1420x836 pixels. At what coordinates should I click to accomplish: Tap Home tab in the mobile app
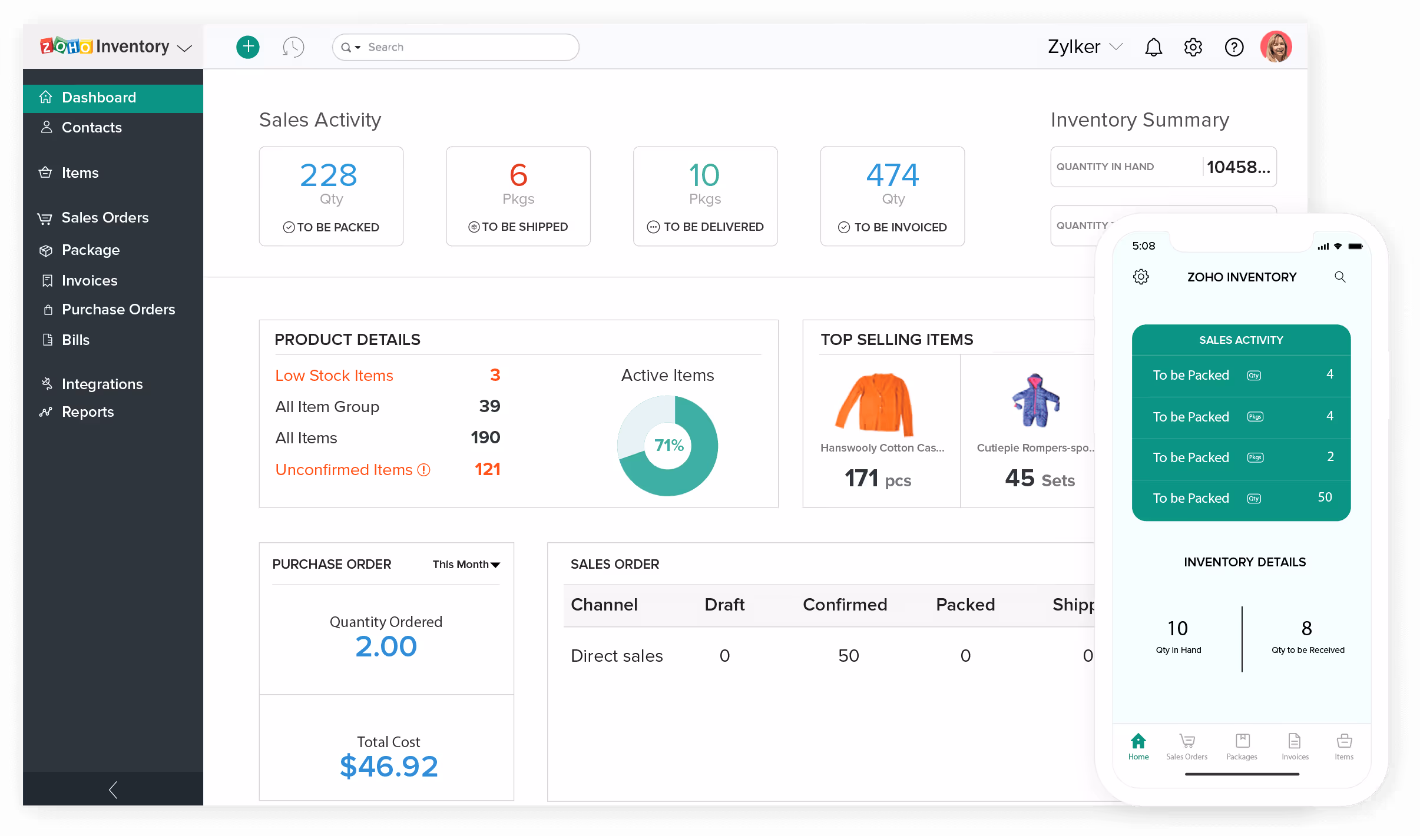pos(1138,747)
